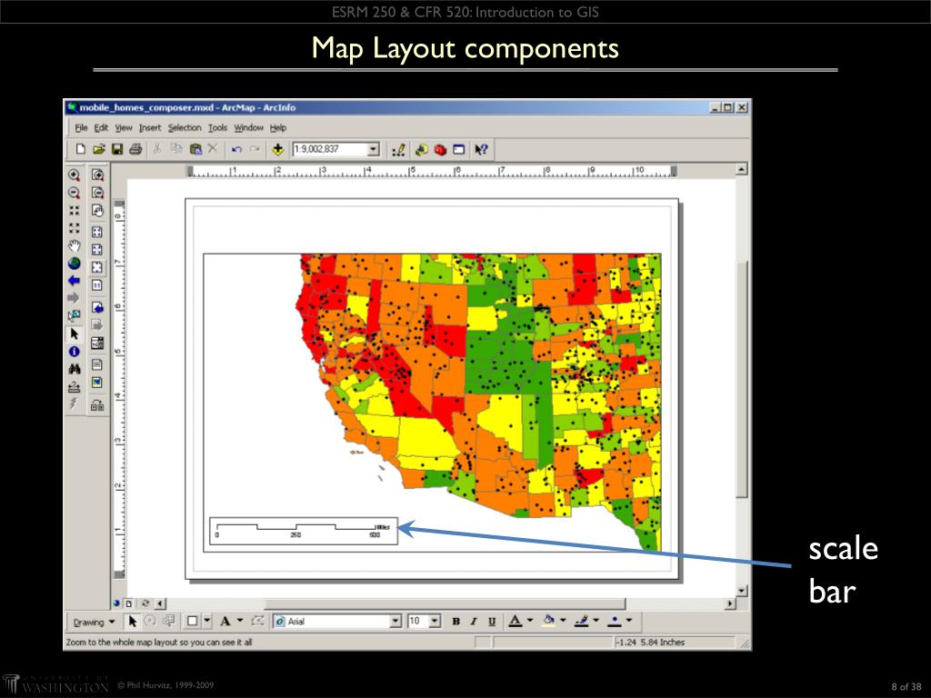This screenshot has width=931, height=698.
Task: Open the font size 10 dropdown
Action: 435,622
